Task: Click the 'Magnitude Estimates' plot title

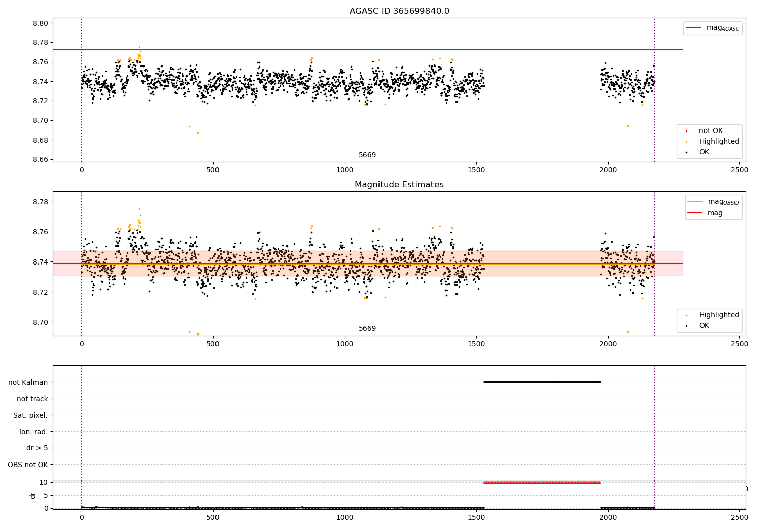Action: (399, 185)
